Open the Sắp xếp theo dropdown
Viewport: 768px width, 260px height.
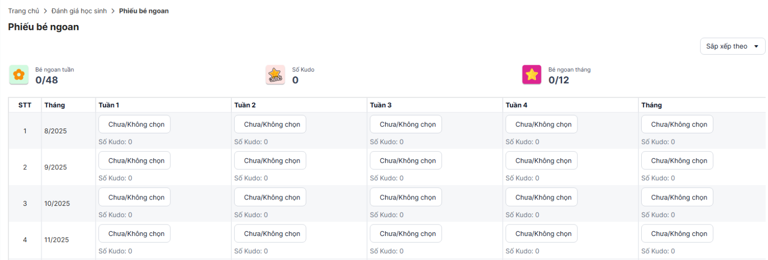[x=732, y=47]
